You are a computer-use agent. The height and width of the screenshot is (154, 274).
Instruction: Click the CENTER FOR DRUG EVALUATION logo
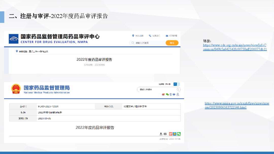tap(14, 39)
